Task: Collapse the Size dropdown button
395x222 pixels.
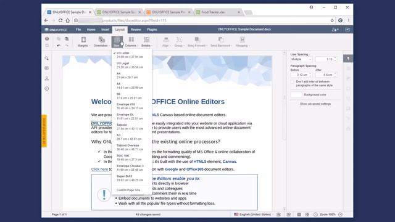Action: coord(117,42)
